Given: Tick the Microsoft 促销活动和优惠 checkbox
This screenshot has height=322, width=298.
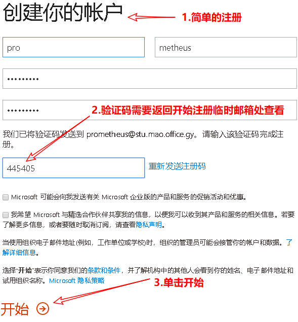Looking at the screenshot, I should click(x=6, y=197).
